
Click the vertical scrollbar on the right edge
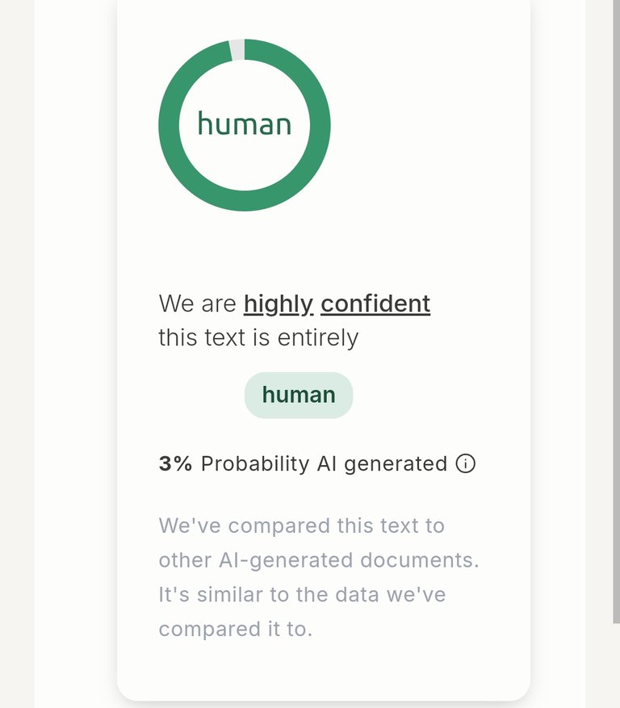tap(616, 312)
